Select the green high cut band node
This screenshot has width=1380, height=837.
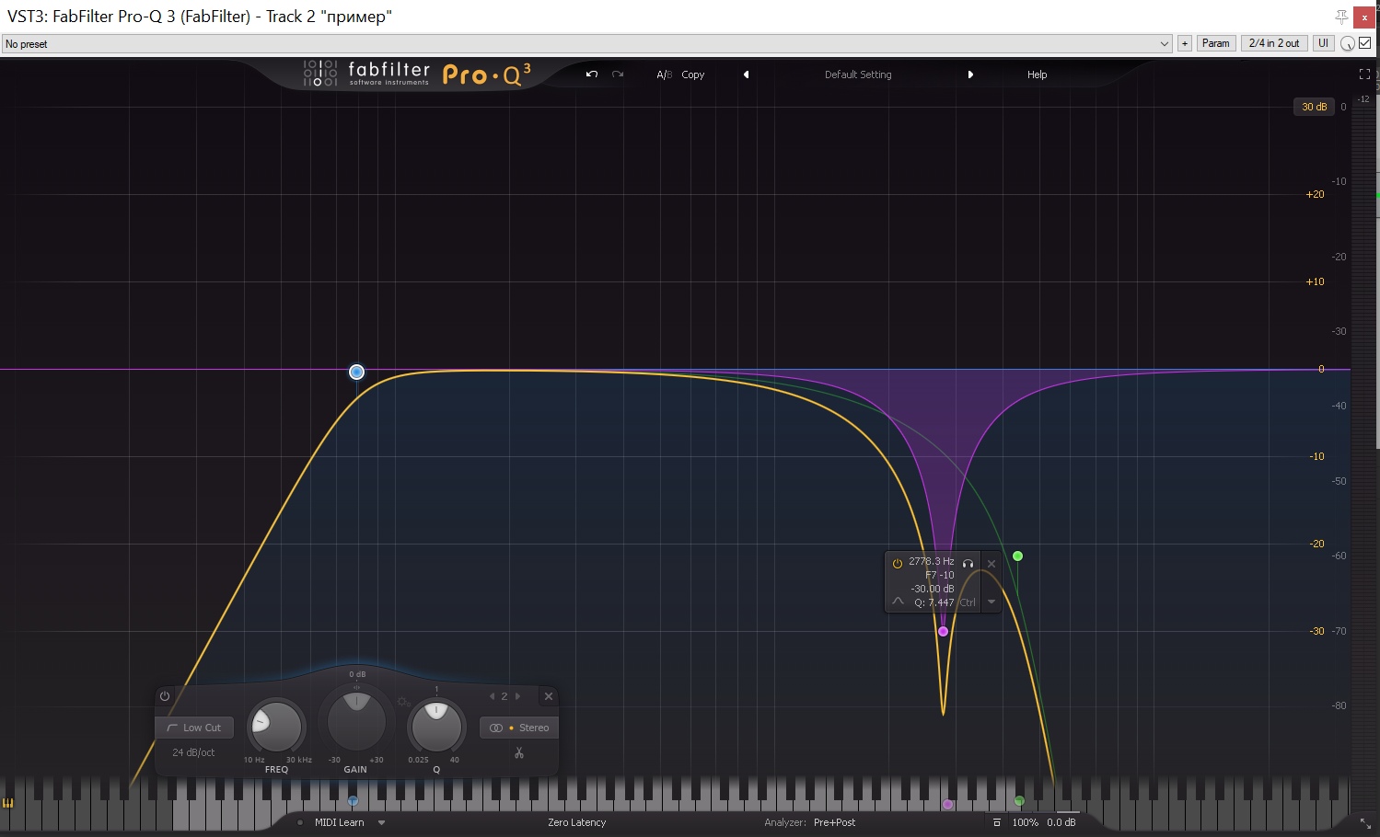point(1017,556)
